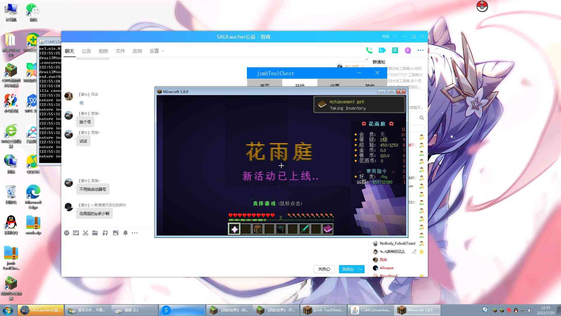Click the message 不用换启动器号
The width and height of the screenshot is (561, 316).
[x=93, y=189]
